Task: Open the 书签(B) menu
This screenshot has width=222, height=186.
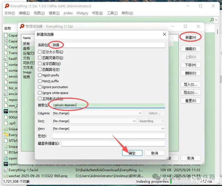Action: click(97, 13)
